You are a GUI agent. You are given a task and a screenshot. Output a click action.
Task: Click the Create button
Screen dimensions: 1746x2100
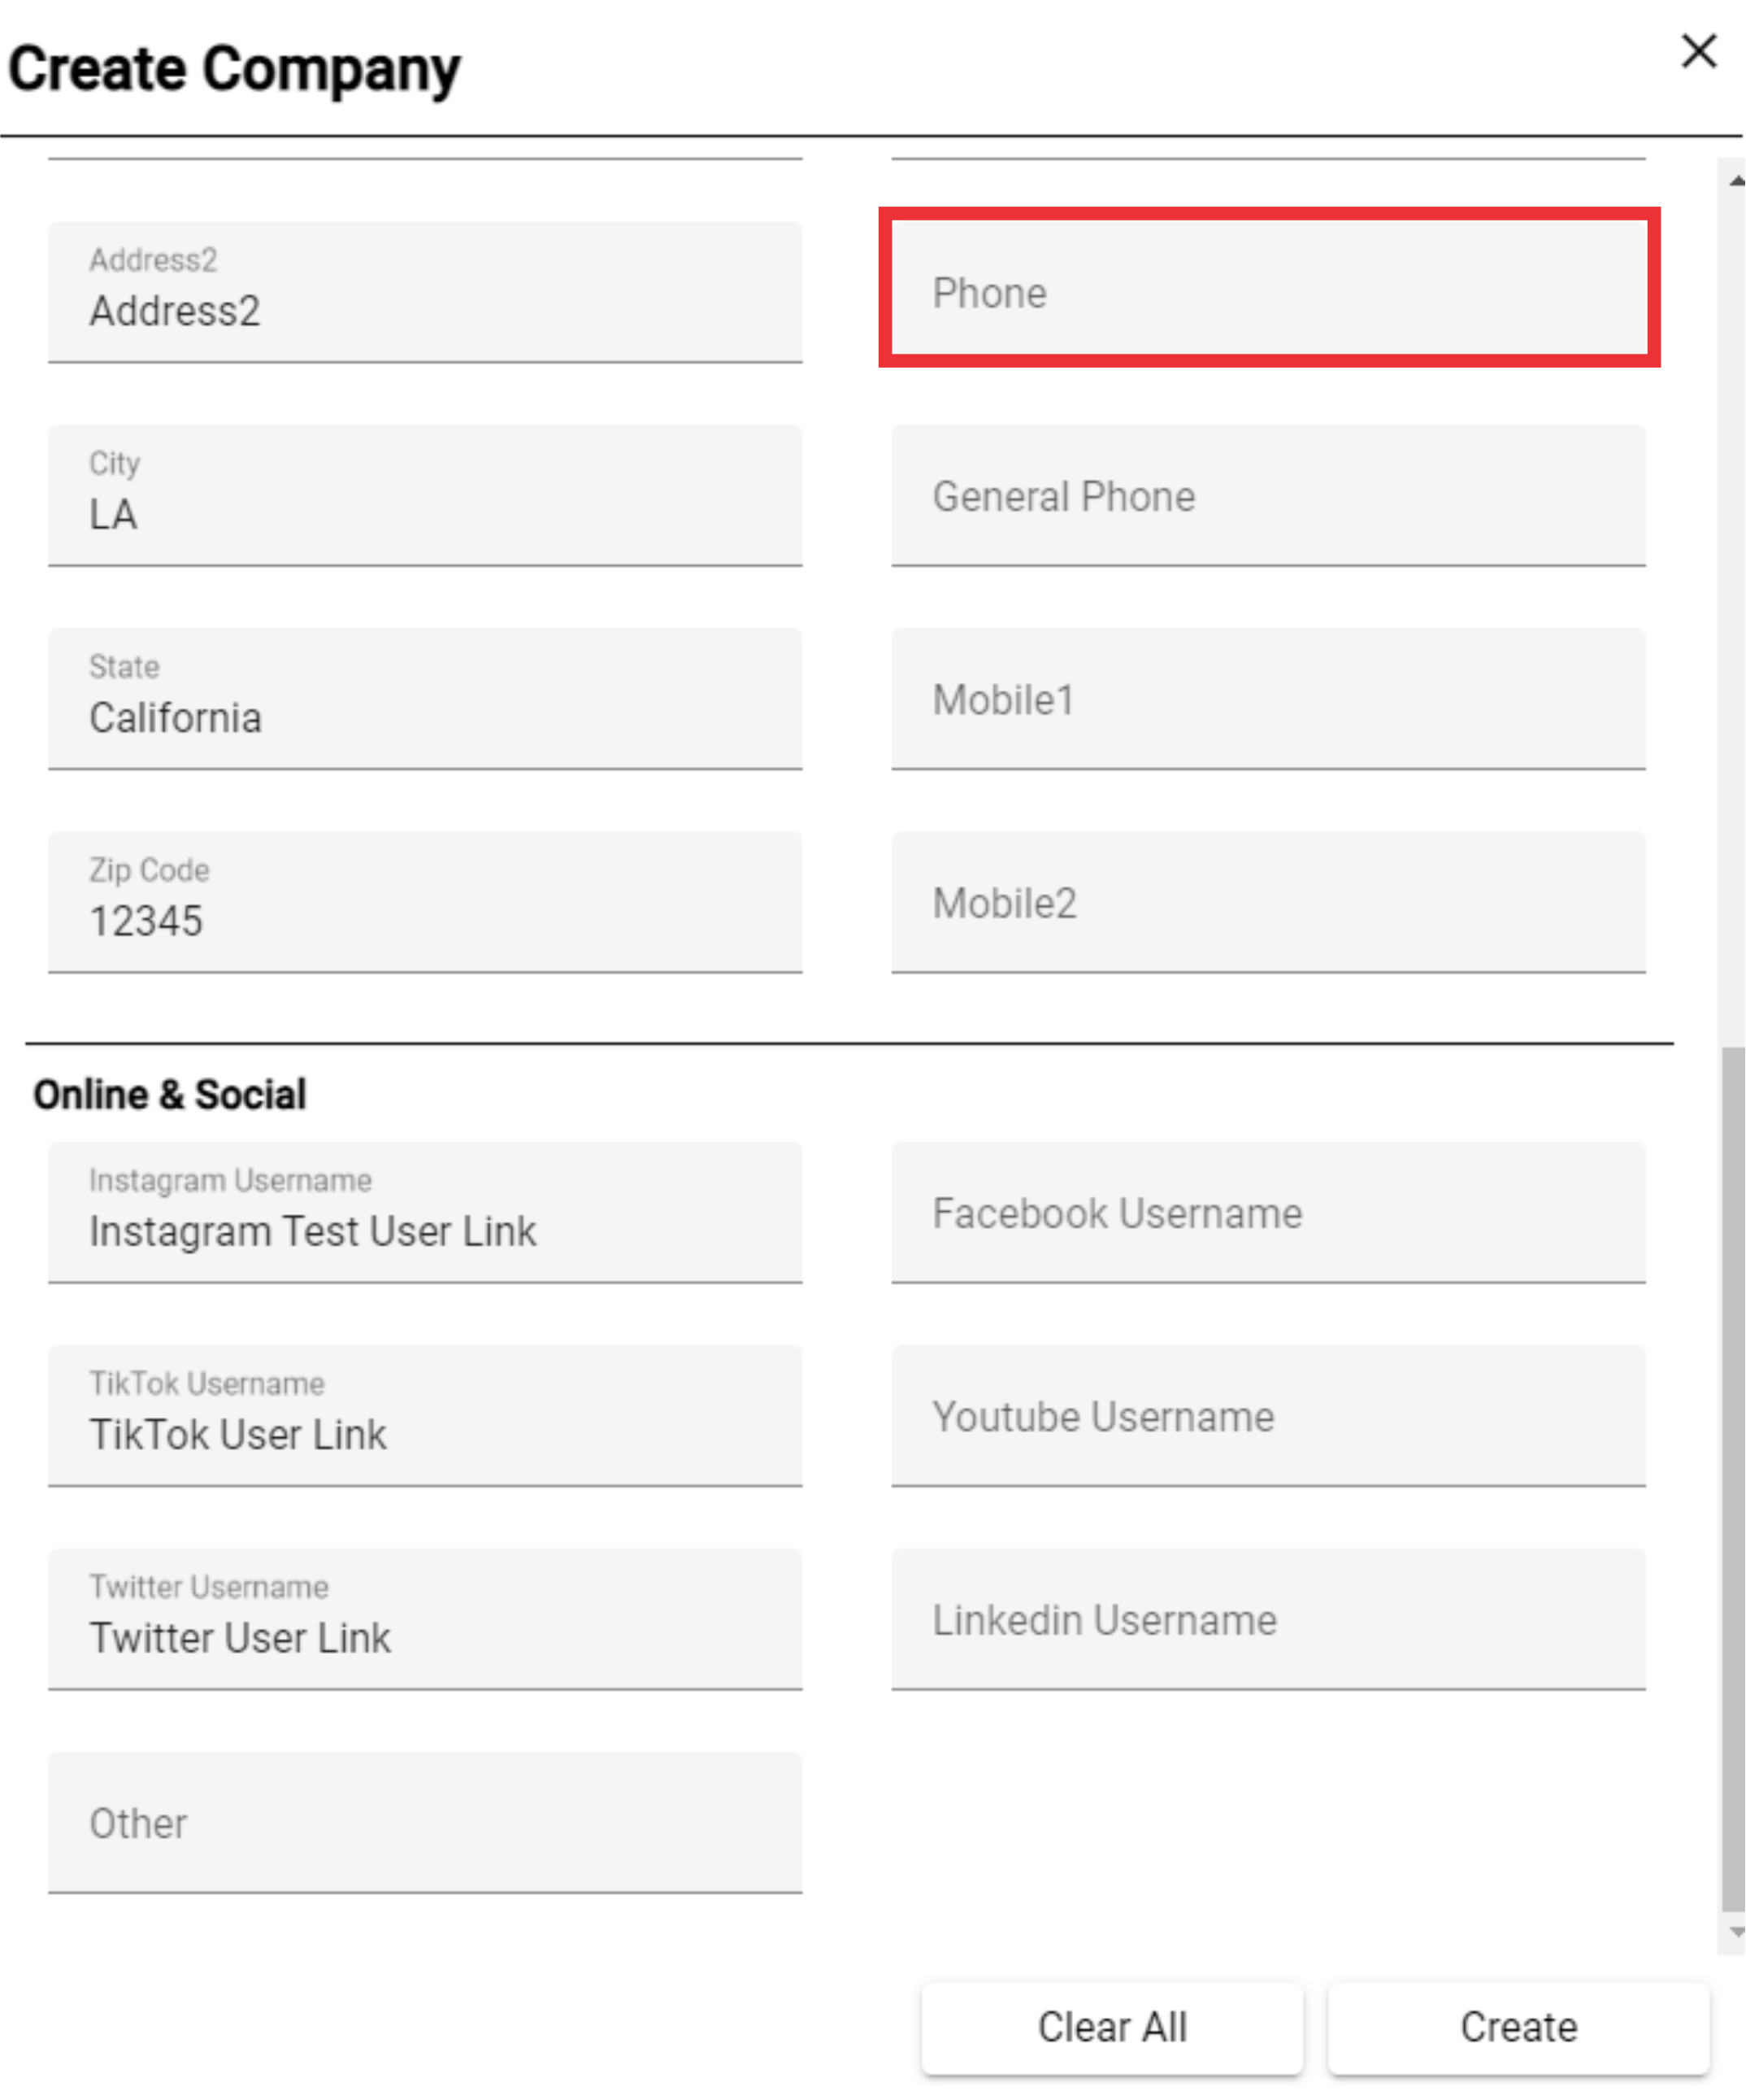pos(1518,2027)
